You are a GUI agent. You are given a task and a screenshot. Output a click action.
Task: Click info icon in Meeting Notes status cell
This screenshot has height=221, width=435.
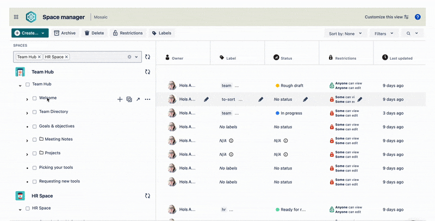pyautogui.click(x=285, y=141)
